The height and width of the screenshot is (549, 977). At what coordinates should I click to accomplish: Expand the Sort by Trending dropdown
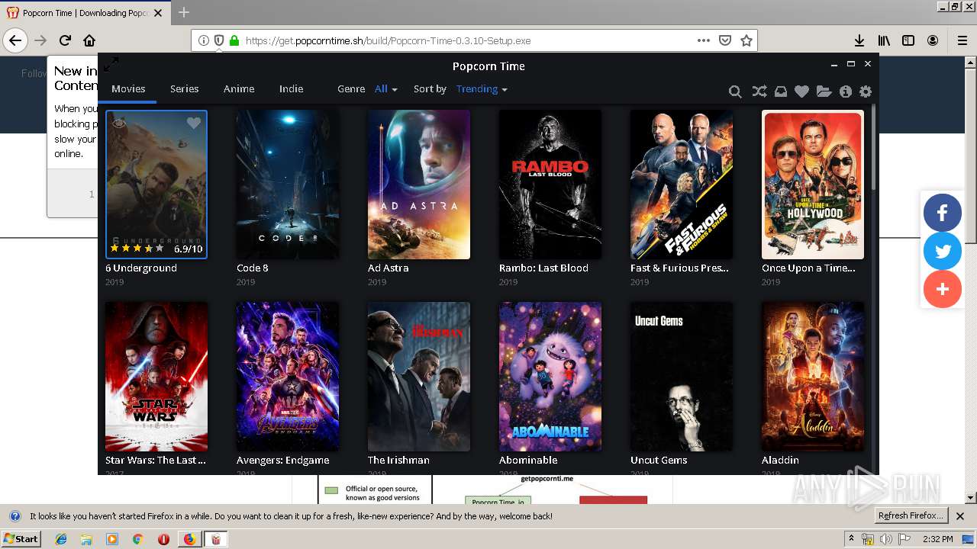pyautogui.click(x=482, y=89)
